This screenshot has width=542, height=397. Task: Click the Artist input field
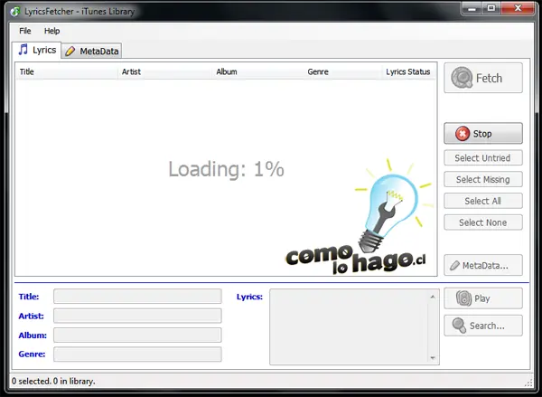[137, 316]
